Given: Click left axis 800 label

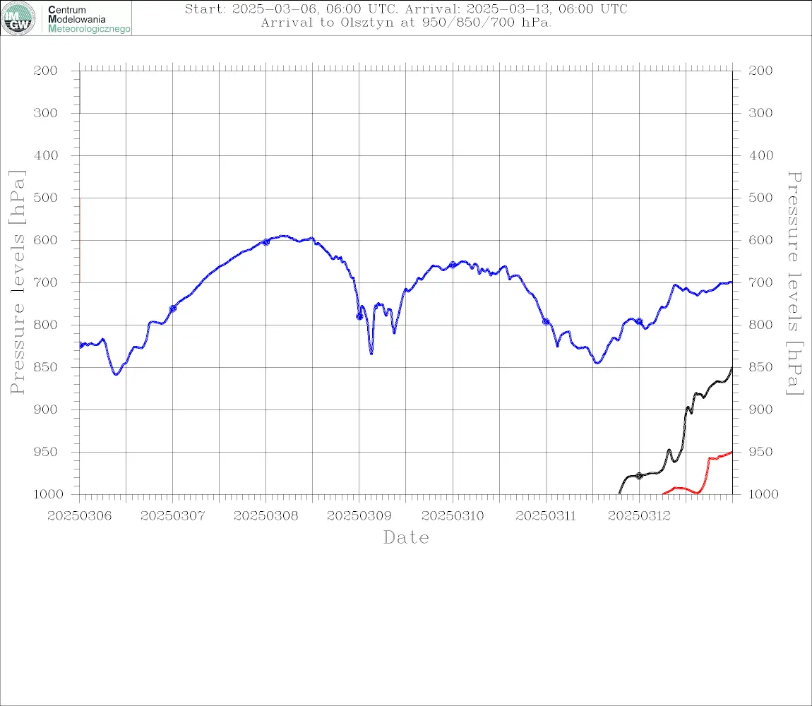Looking at the screenshot, I should pos(46,325).
